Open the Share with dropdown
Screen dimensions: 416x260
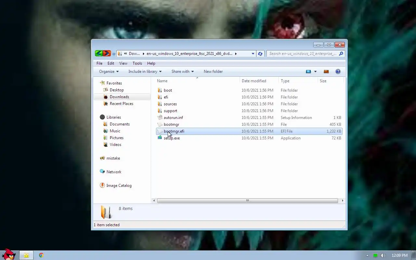click(182, 71)
